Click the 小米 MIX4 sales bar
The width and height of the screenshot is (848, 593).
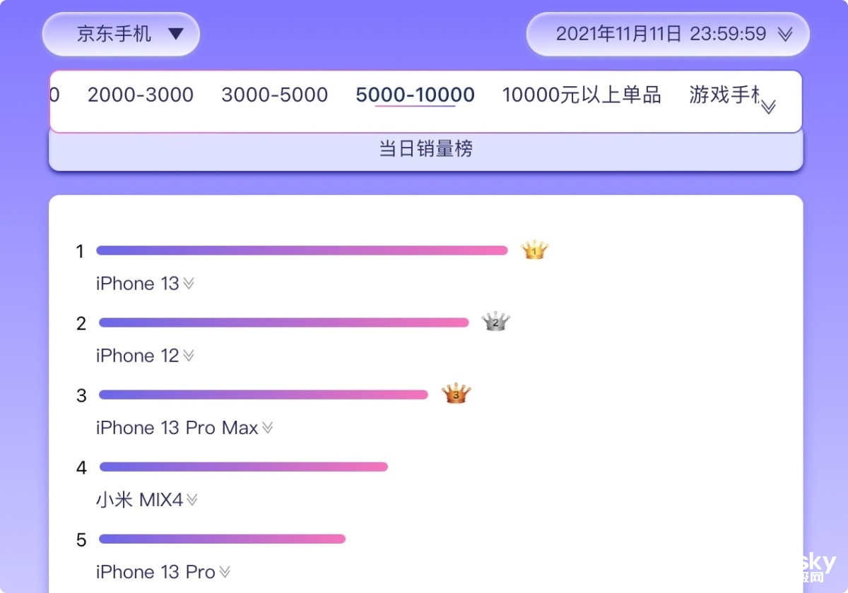tap(244, 467)
